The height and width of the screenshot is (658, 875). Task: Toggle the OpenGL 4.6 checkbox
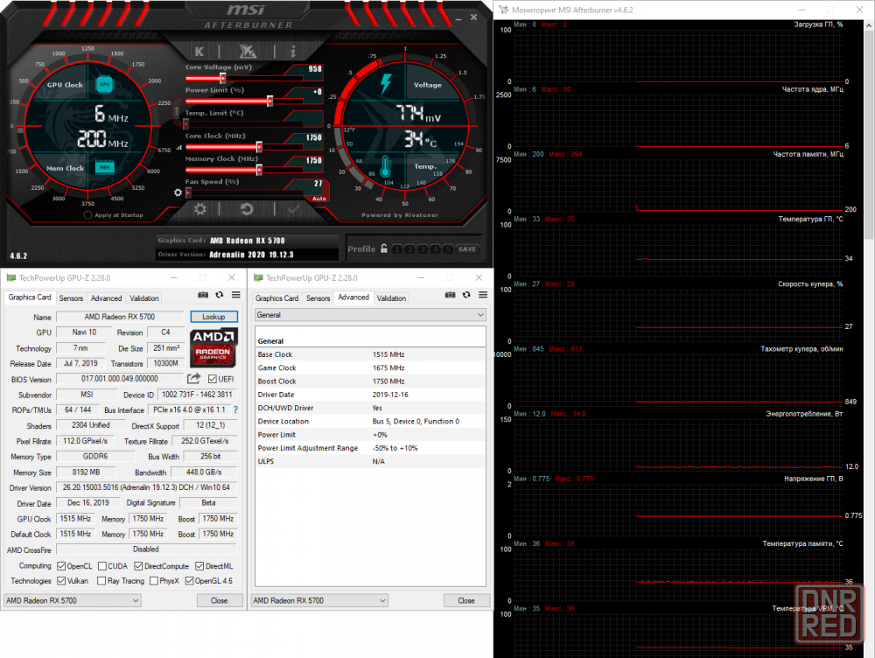190,581
